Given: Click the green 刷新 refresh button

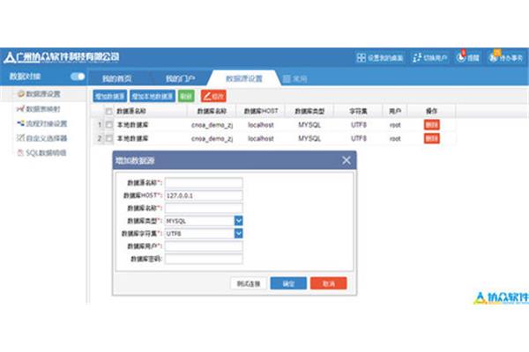Looking at the screenshot, I should point(186,96).
